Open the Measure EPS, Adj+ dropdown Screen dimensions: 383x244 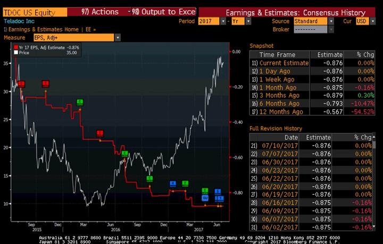pos(118,38)
